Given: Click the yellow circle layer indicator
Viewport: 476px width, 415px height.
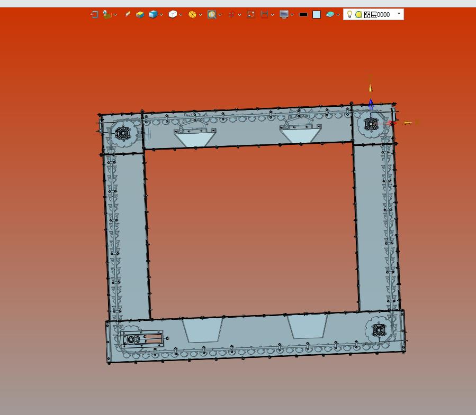Looking at the screenshot, I should pos(358,15).
